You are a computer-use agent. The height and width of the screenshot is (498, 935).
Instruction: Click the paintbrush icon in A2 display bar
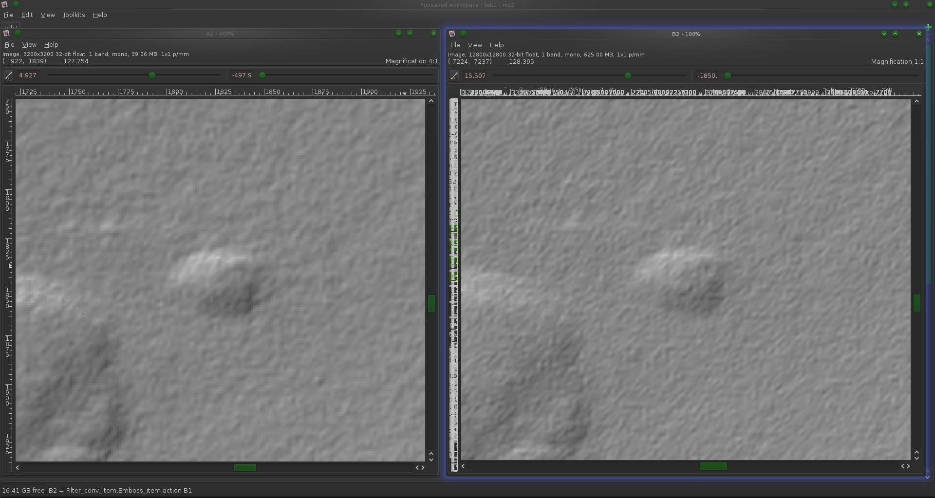pos(9,75)
